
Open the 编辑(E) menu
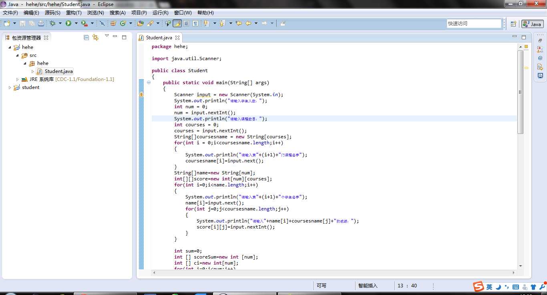(x=31, y=13)
